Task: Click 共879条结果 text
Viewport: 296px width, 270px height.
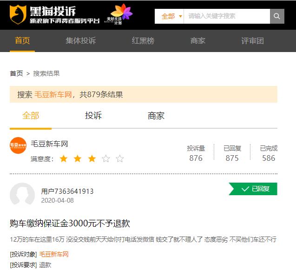Action: [101, 94]
